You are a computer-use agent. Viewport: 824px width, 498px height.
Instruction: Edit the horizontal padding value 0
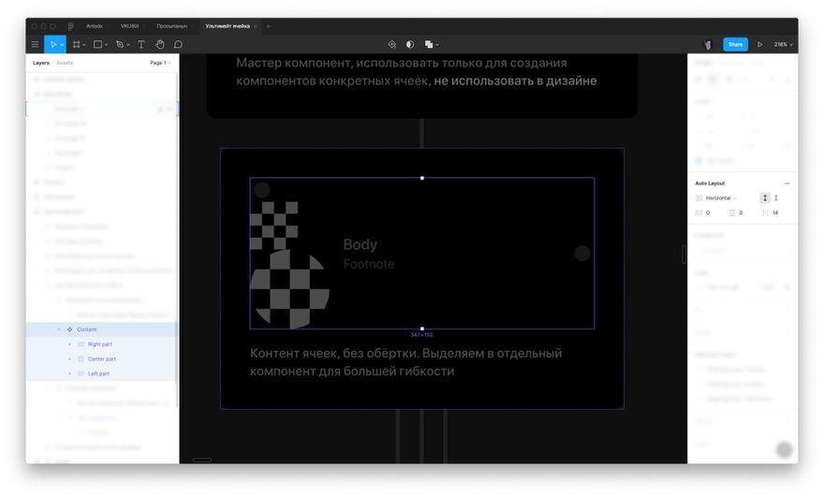(708, 212)
